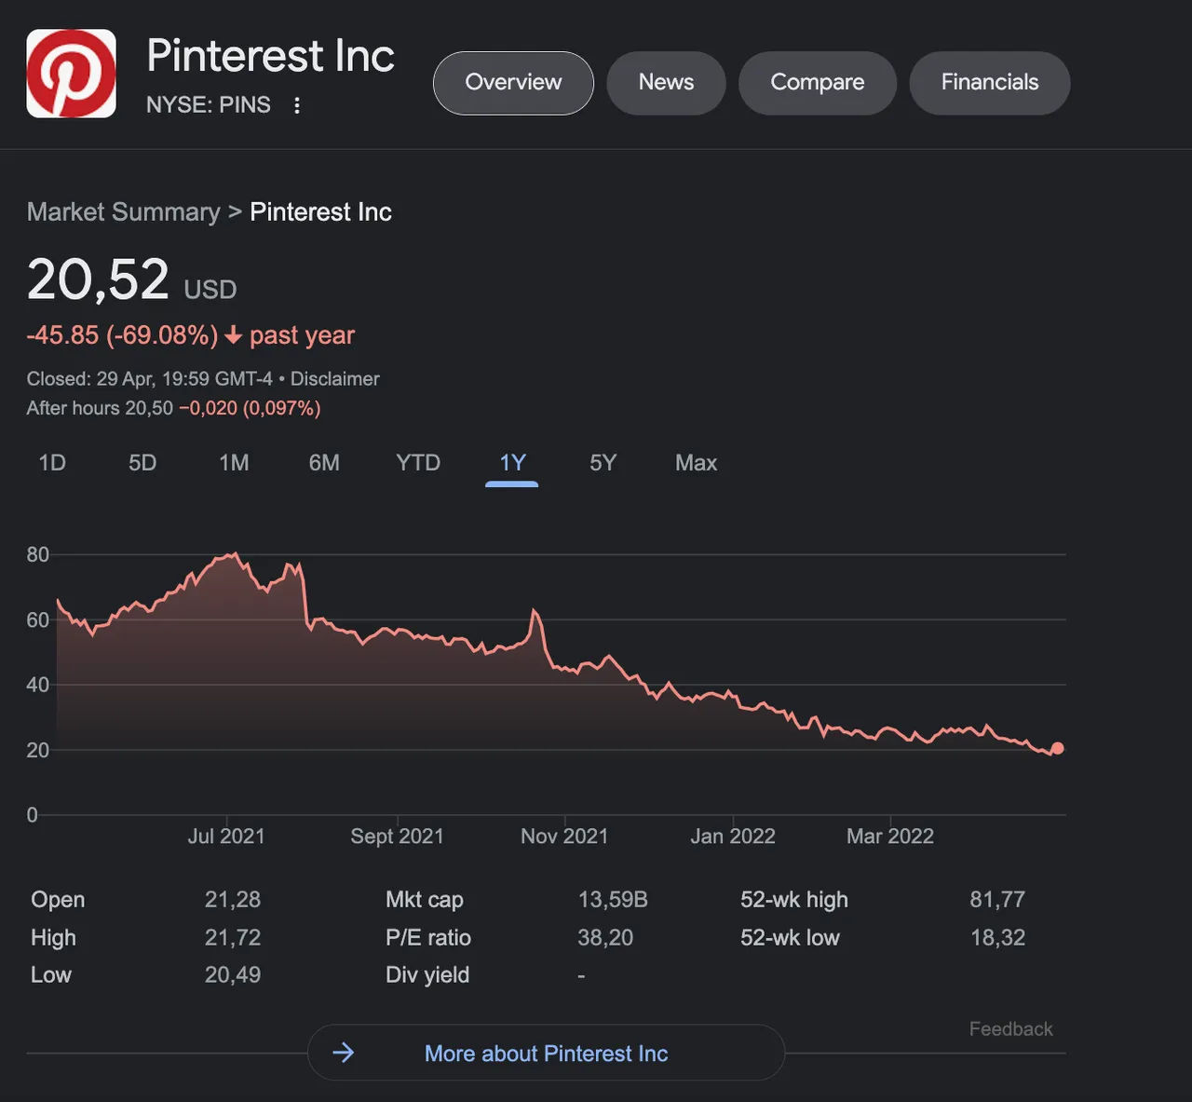This screenshot has width=1192, height=1102.
Task: Switch to the News tab
Action: coord(666,83)
